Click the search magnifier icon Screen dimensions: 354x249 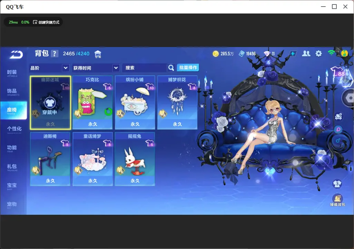pyautogui.click(x=171, y=68)
